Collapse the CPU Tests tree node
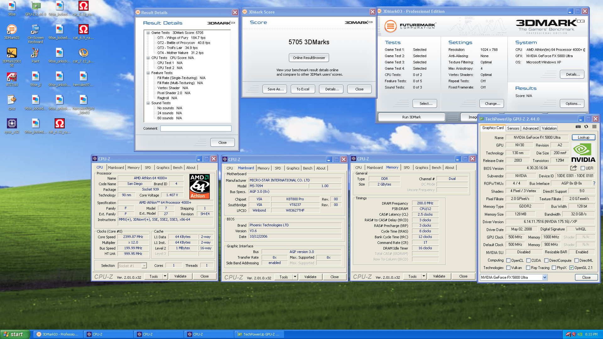Screen dimensions: 603x339 [148, 58]
